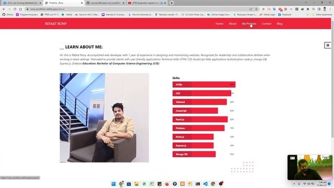Click the Mongo DB skill bar

[194, 155]
